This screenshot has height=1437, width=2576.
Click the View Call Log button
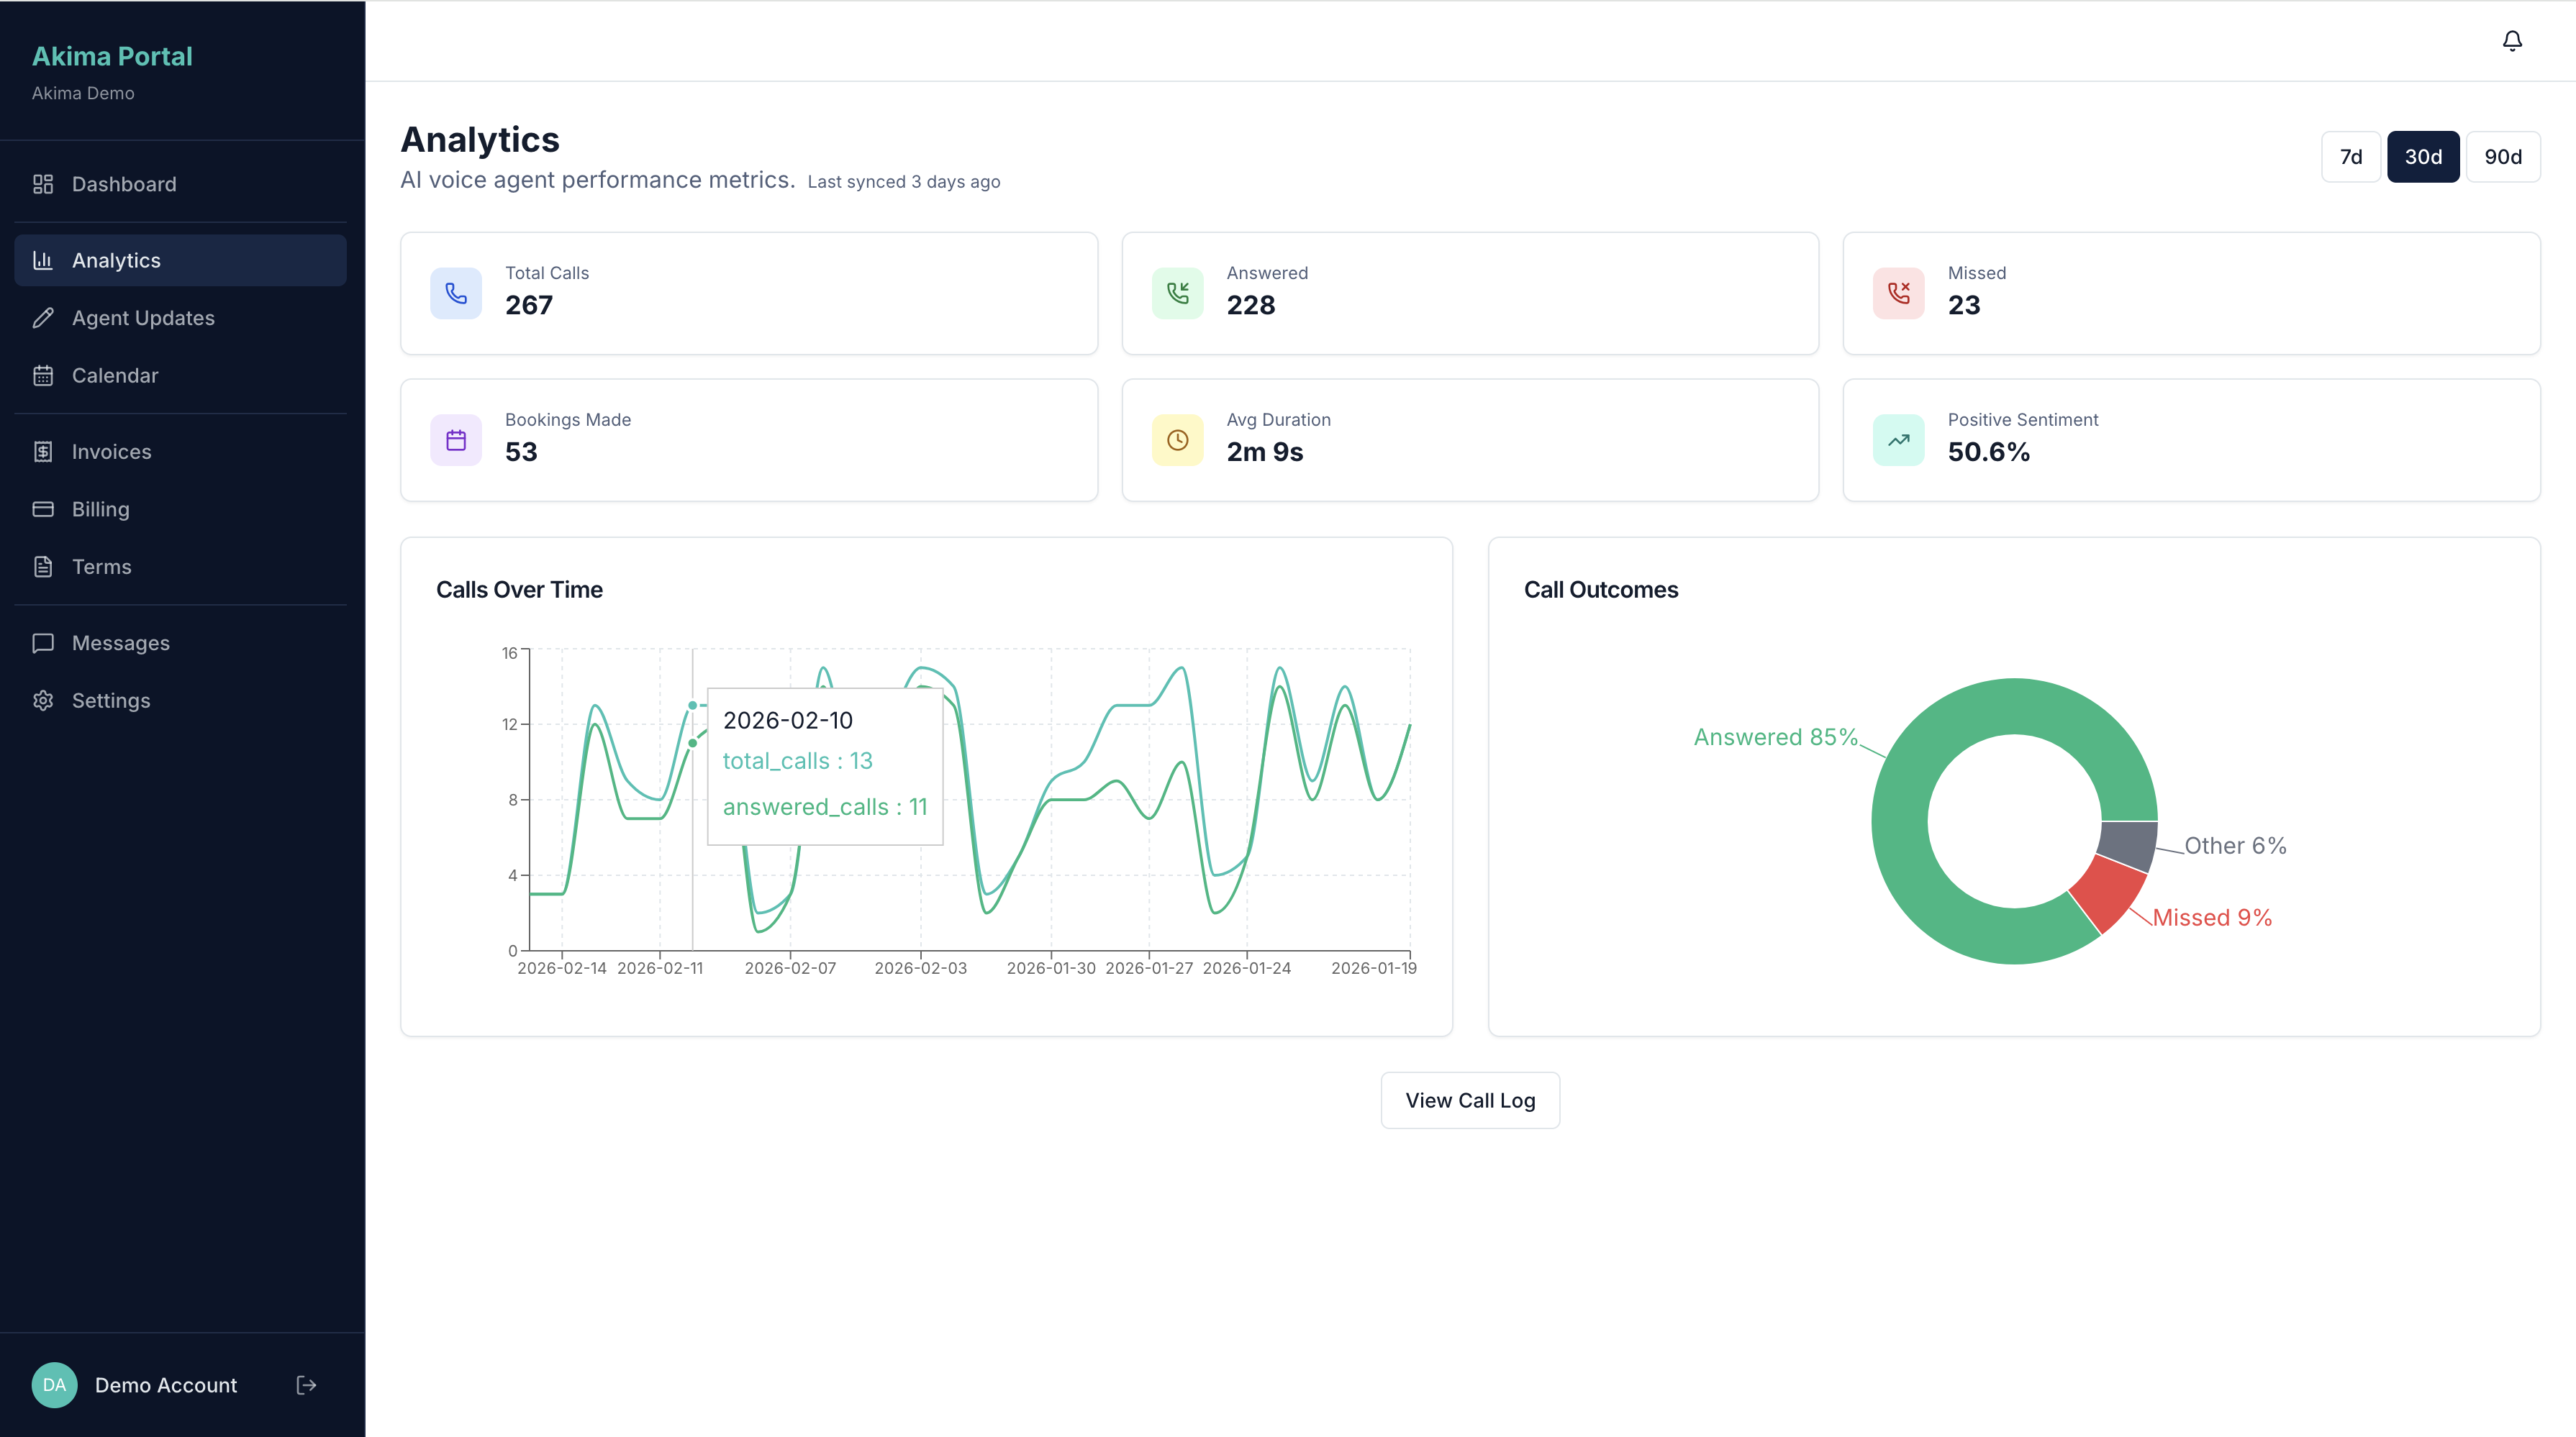tap(1469, 1100)
